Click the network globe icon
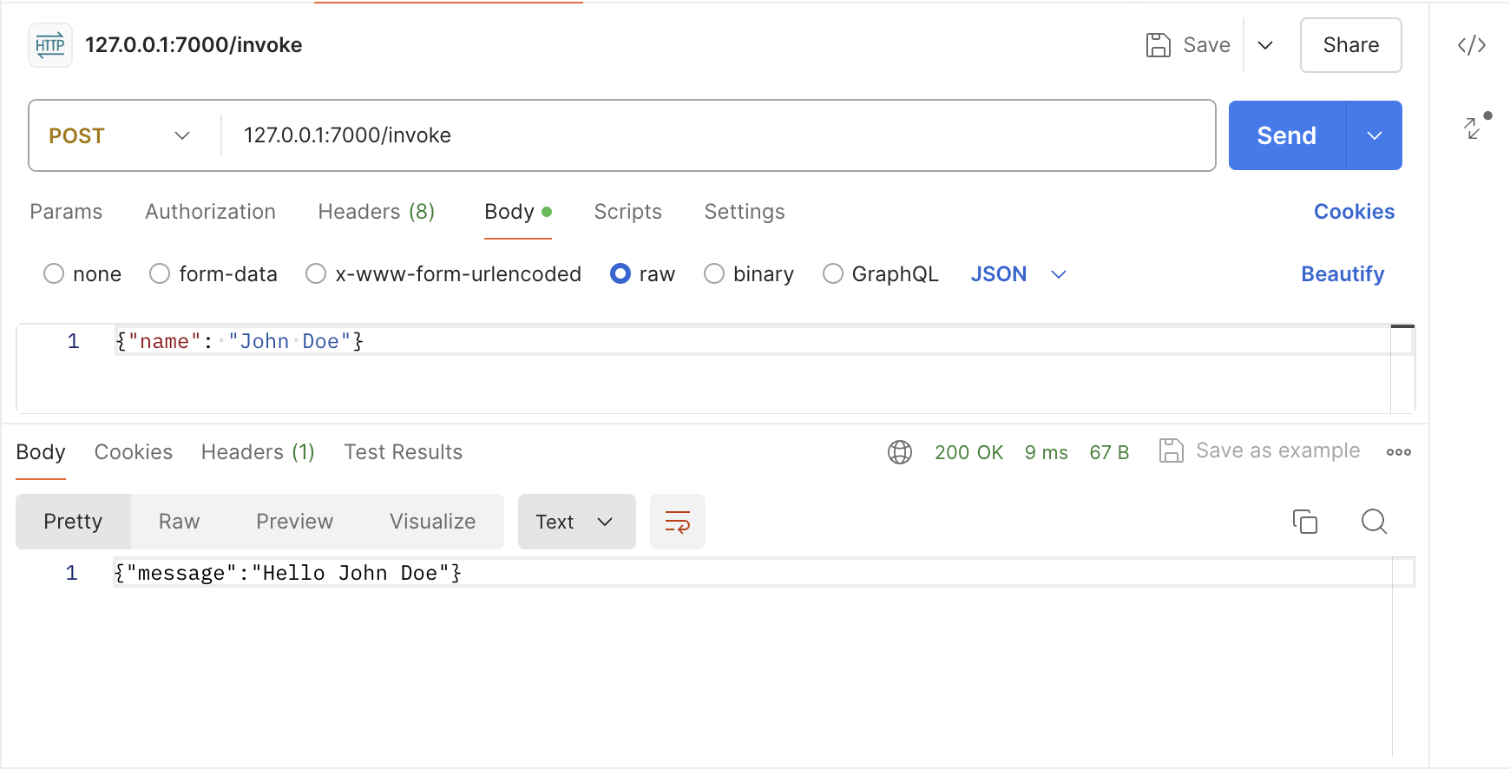This screenshot has width=1510, height=769. 900,452
